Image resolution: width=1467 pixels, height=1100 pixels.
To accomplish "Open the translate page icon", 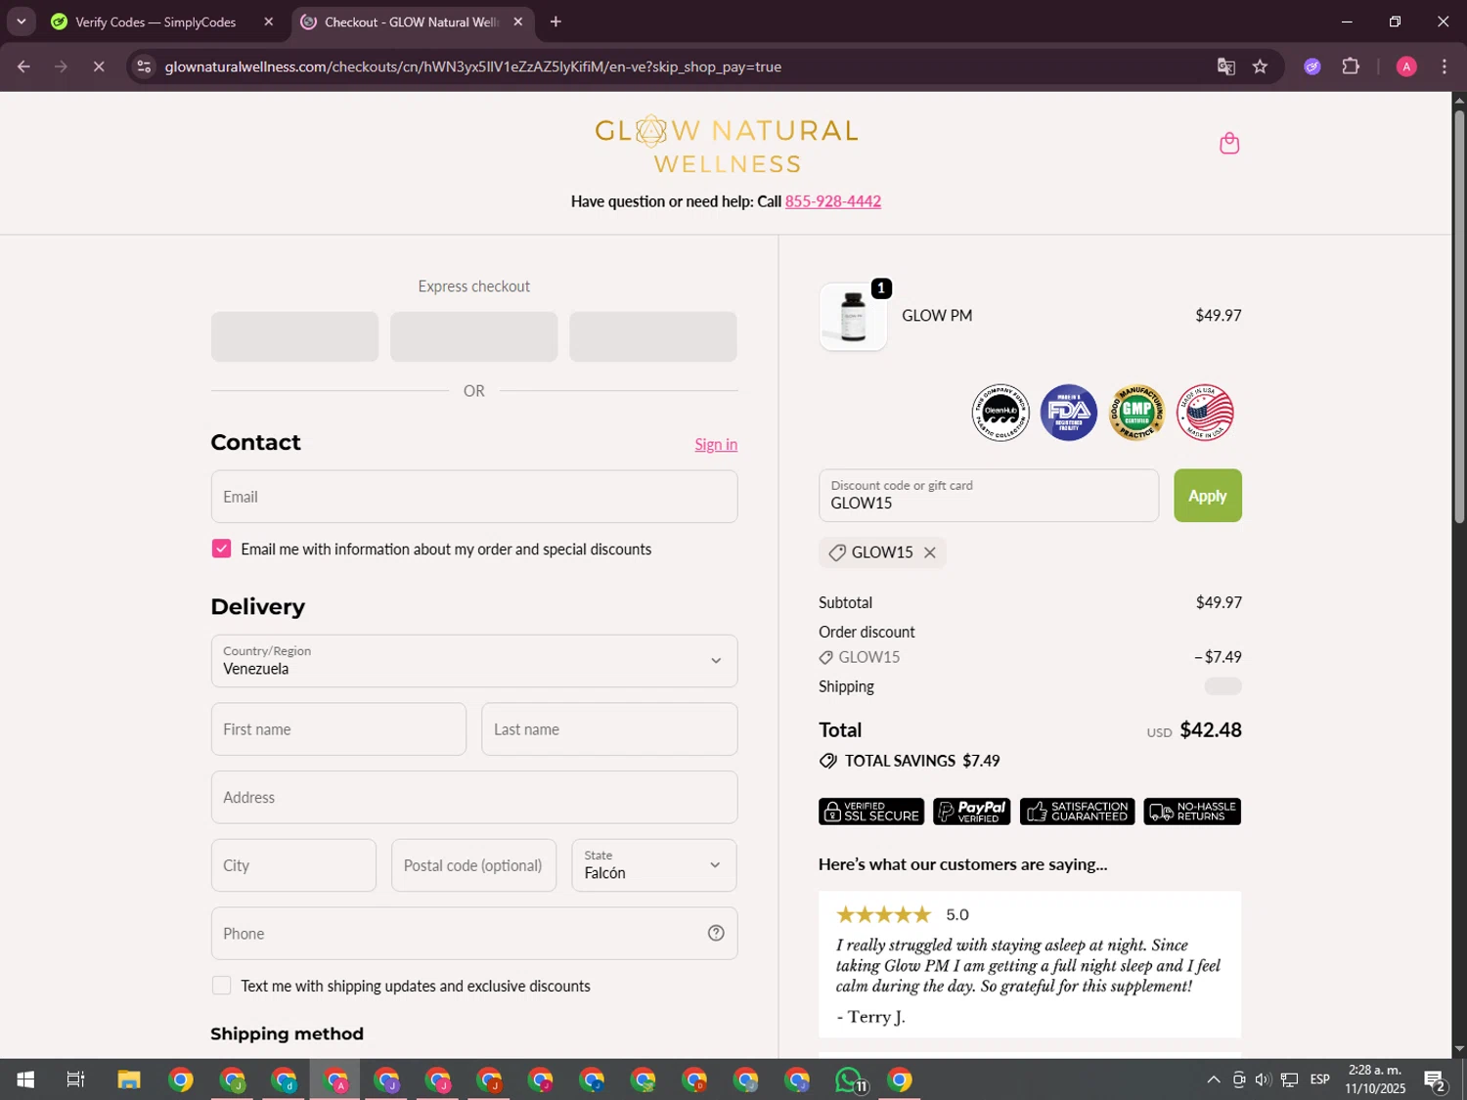I will pyautogui.click(x=1225, y=66).
